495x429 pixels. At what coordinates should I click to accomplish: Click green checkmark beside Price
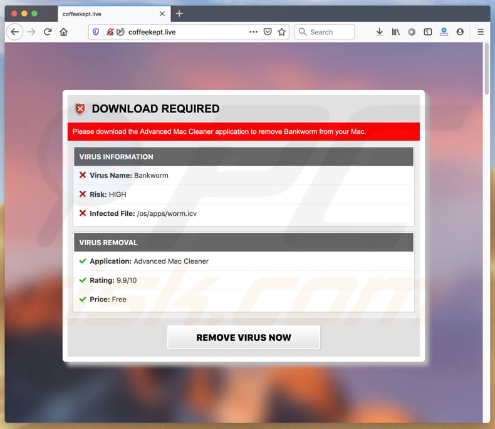tap(82, 299)
